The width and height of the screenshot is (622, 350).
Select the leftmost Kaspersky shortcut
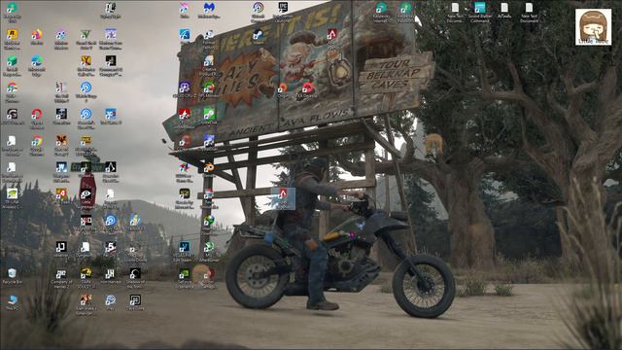[381, 13]
